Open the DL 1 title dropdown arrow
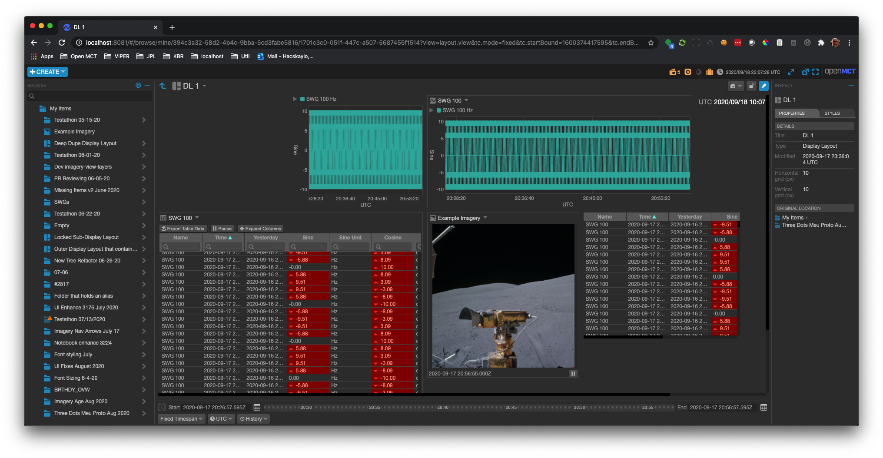The height and width of the screenshot is (458, 883). [204, 86]
